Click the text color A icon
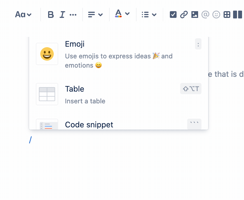The image size is (244, 200). click(118, 13)
